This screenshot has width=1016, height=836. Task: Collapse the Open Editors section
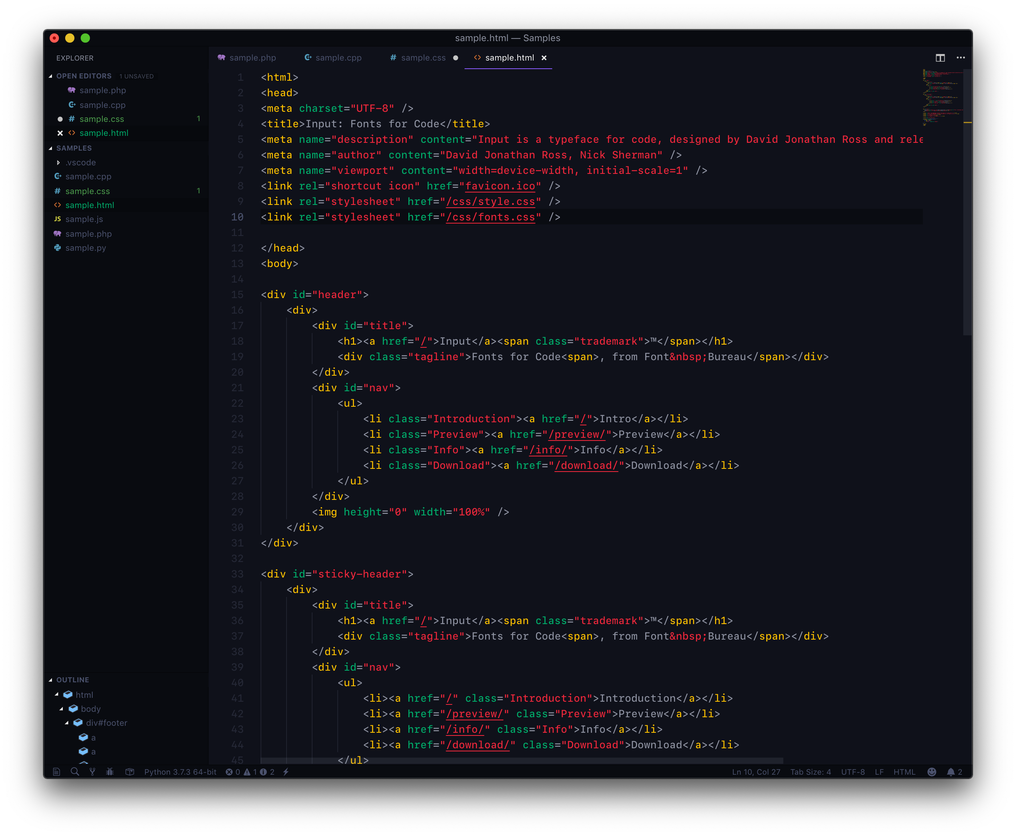click(x=50, y=76)
